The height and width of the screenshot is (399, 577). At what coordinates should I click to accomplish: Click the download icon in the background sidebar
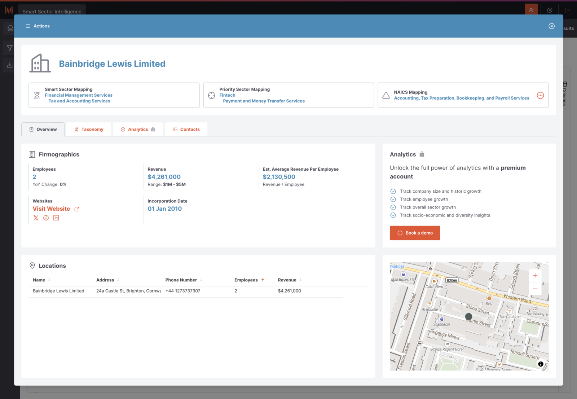click(x=10, y=65)
